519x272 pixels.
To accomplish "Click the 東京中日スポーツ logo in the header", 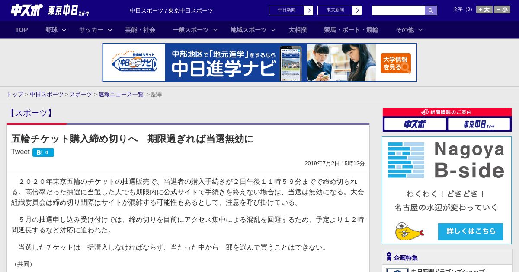I will click(x=69, y=10).
